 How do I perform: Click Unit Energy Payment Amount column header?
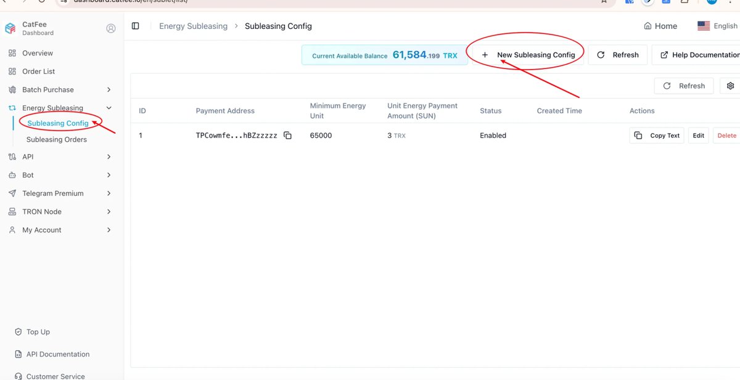click(422, 111)
